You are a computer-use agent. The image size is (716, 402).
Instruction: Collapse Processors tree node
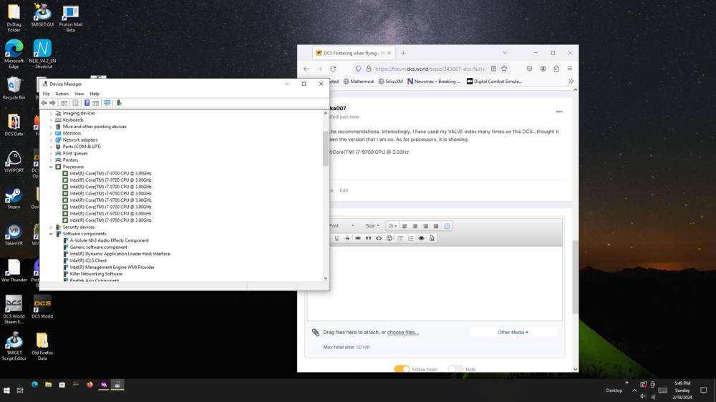pos(51,167)
